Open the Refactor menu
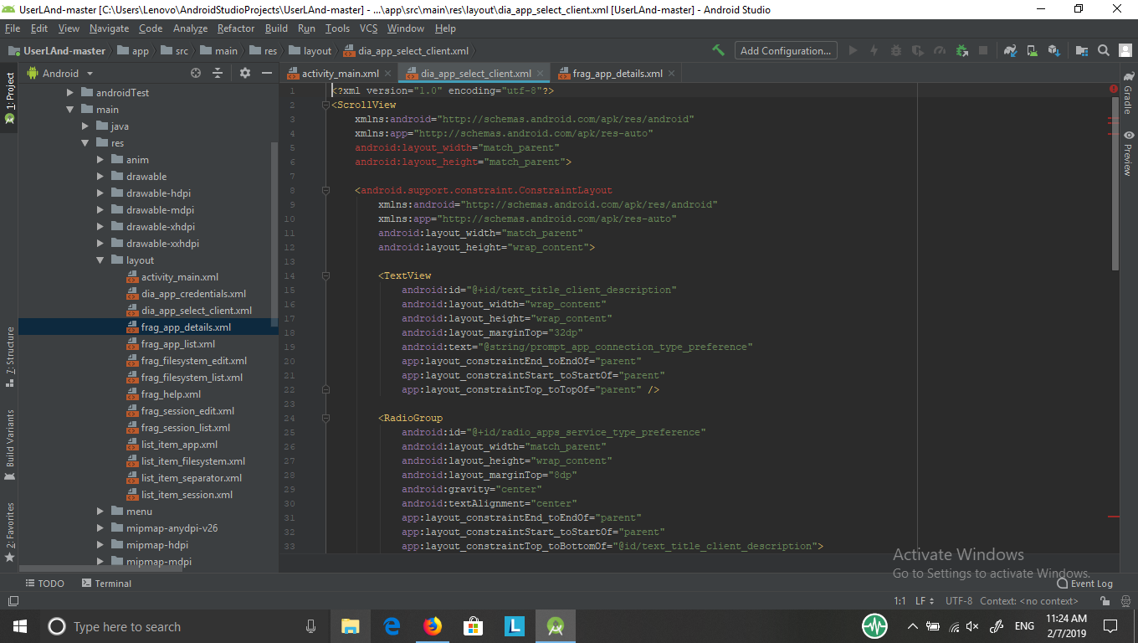 tap(235, 28)
